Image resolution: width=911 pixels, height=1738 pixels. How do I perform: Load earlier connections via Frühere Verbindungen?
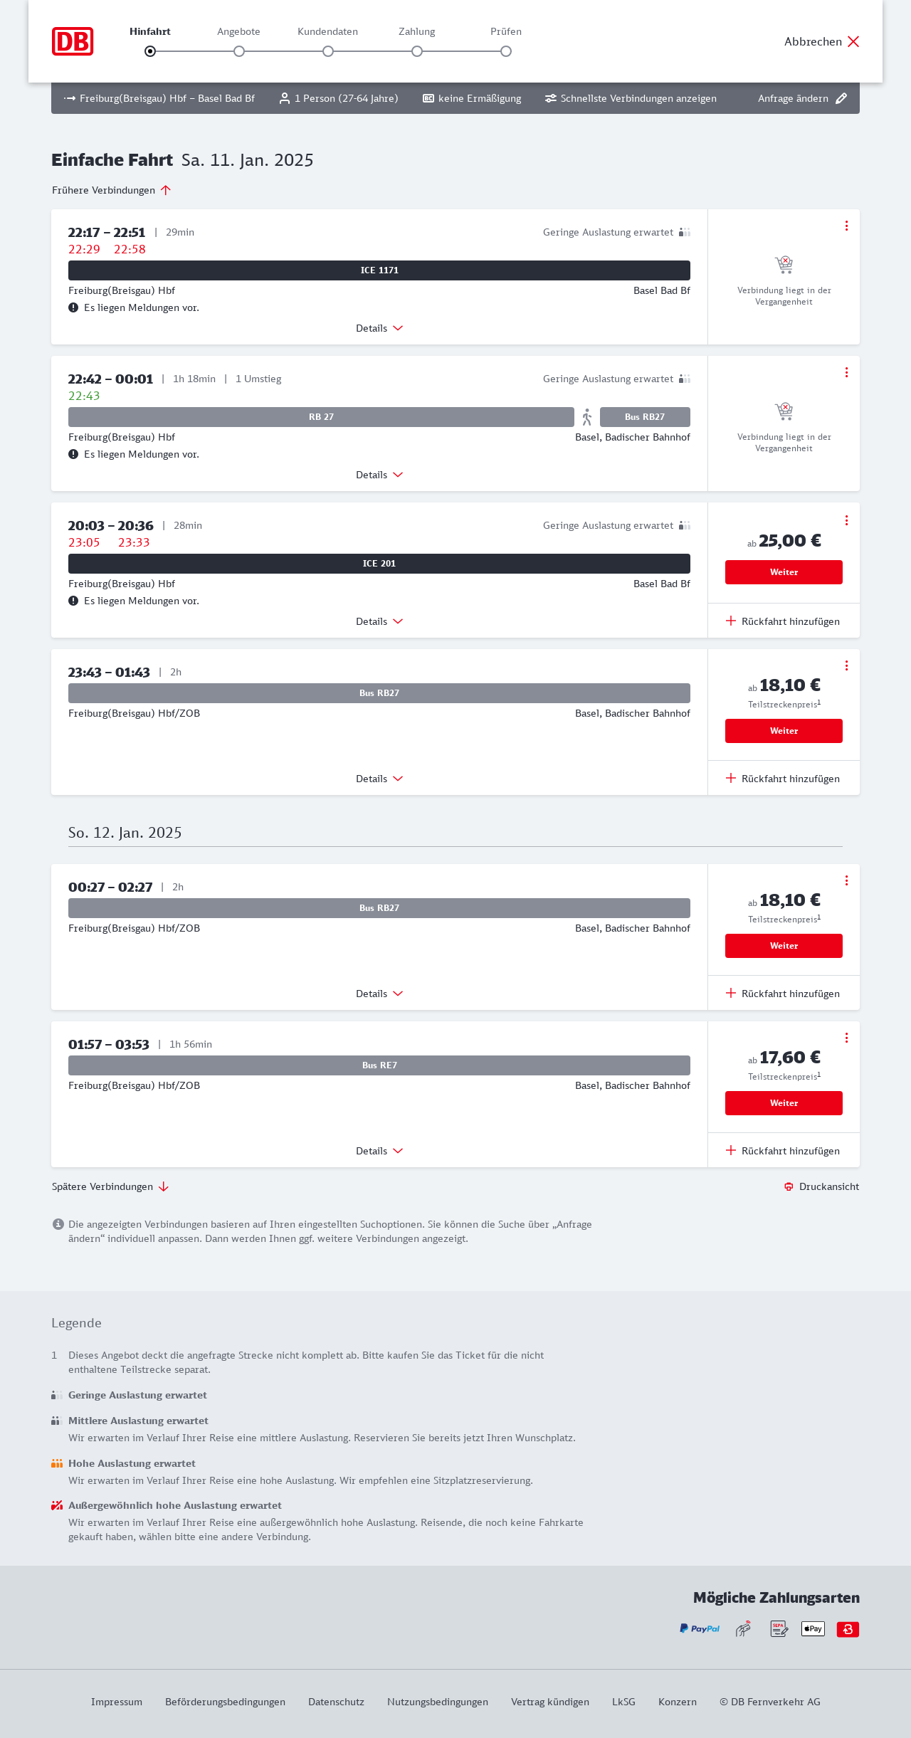pos(111,190)
